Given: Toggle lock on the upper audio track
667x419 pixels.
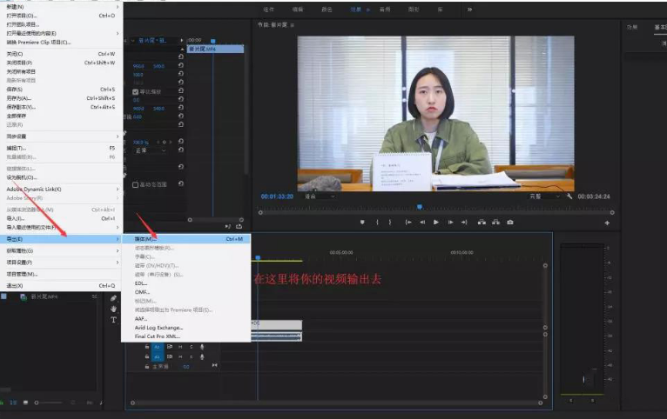Looking at the screenshot, I should [147, 347].
